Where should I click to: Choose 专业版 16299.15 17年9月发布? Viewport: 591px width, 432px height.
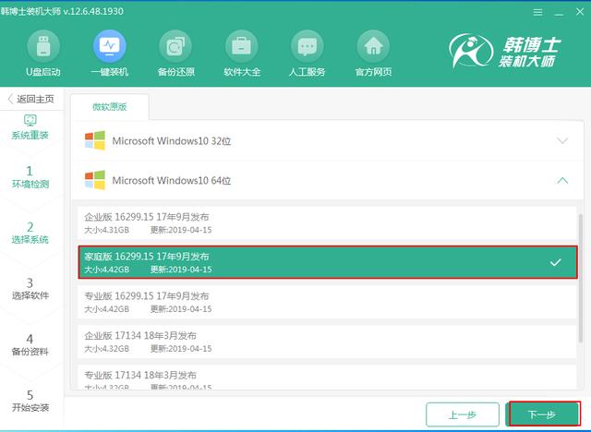coord(323,302)
